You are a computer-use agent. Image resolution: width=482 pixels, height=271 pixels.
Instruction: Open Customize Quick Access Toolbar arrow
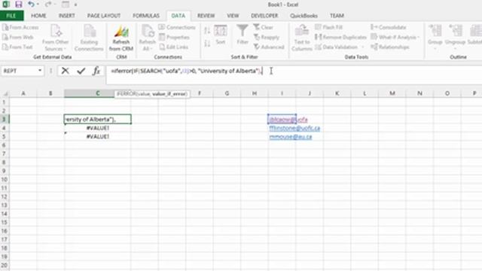pos(75,5)
